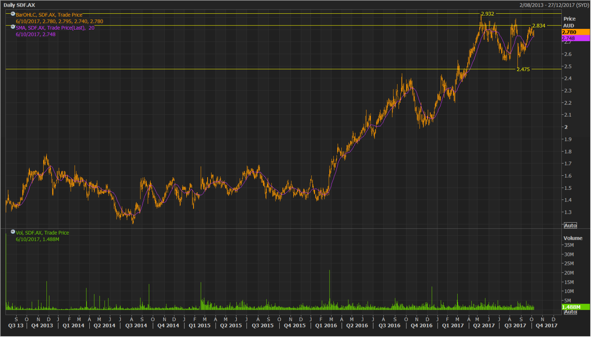The image size is (591, 337).
Task: Click the 2.475 horizontal line label
Action: (x=523, y=69)
